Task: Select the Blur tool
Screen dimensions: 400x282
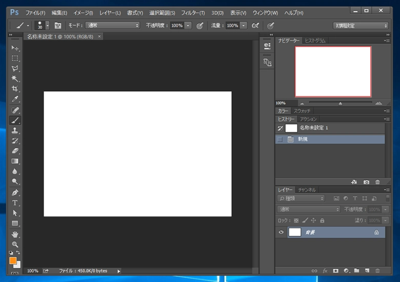Action: coord(15,171)
